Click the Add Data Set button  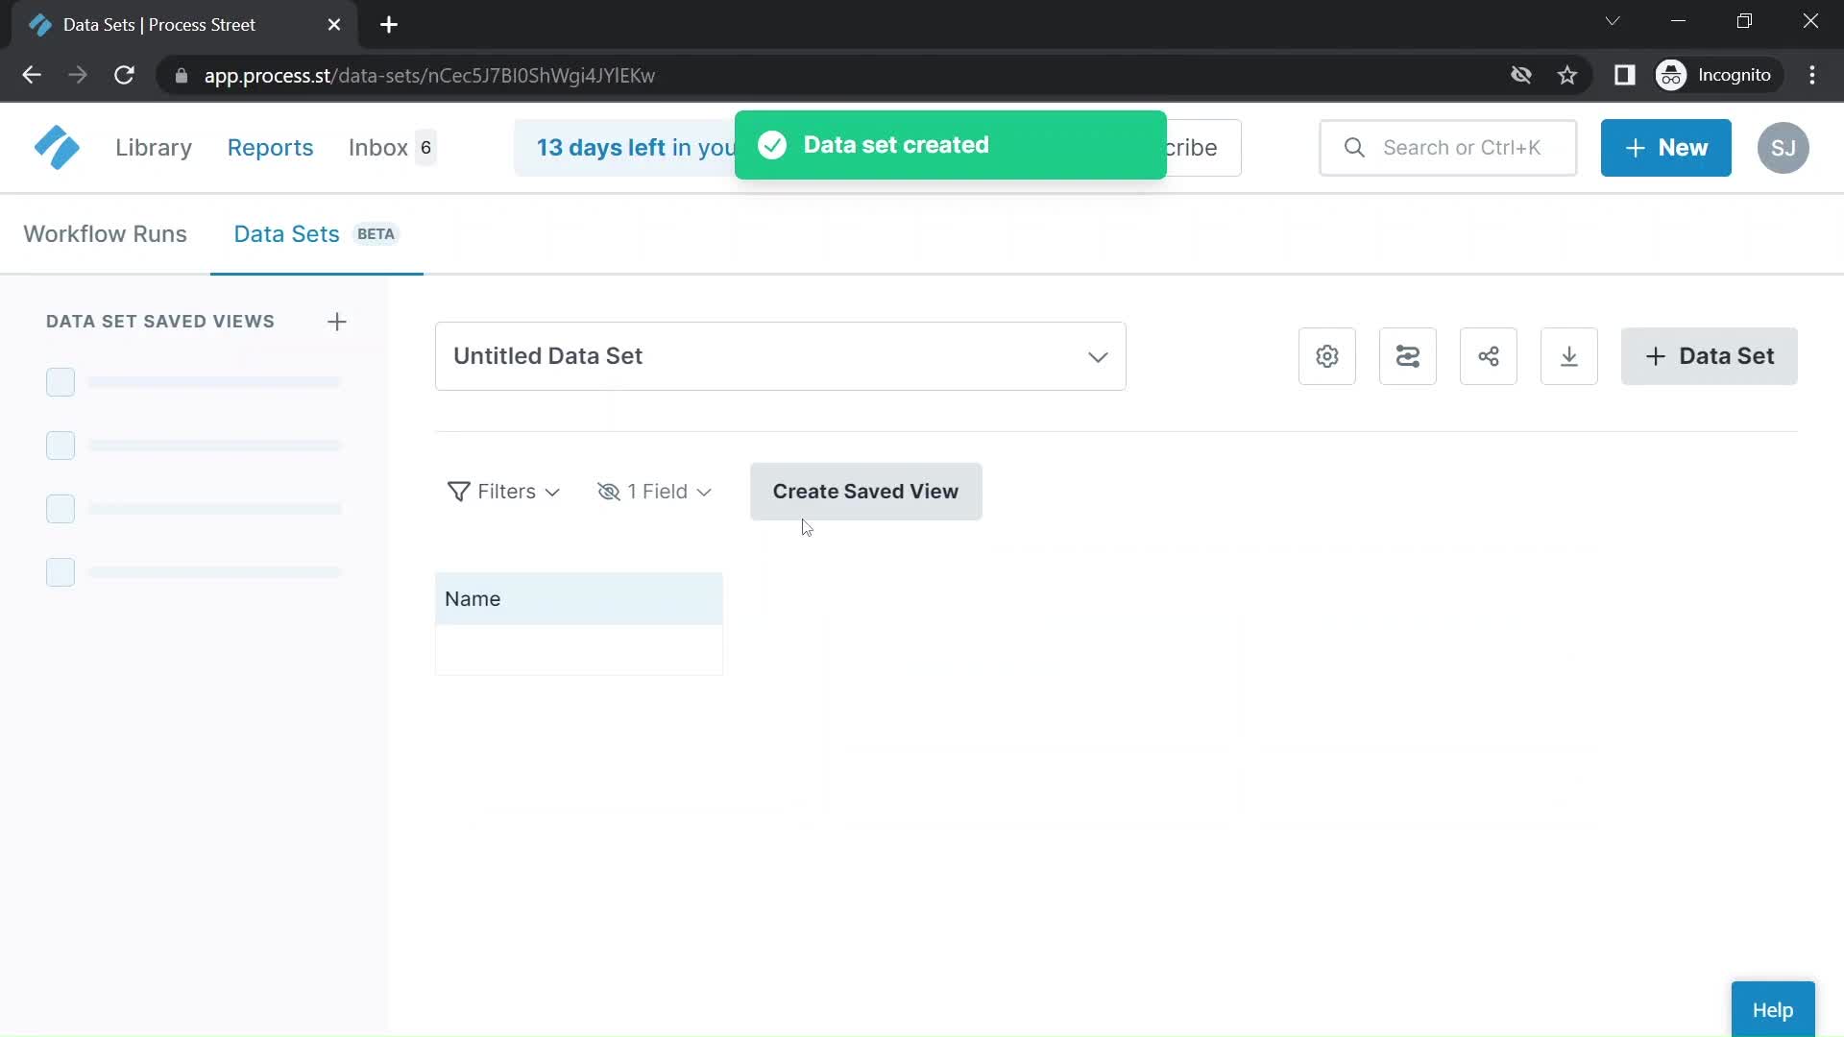click(x=1710, y=356)
